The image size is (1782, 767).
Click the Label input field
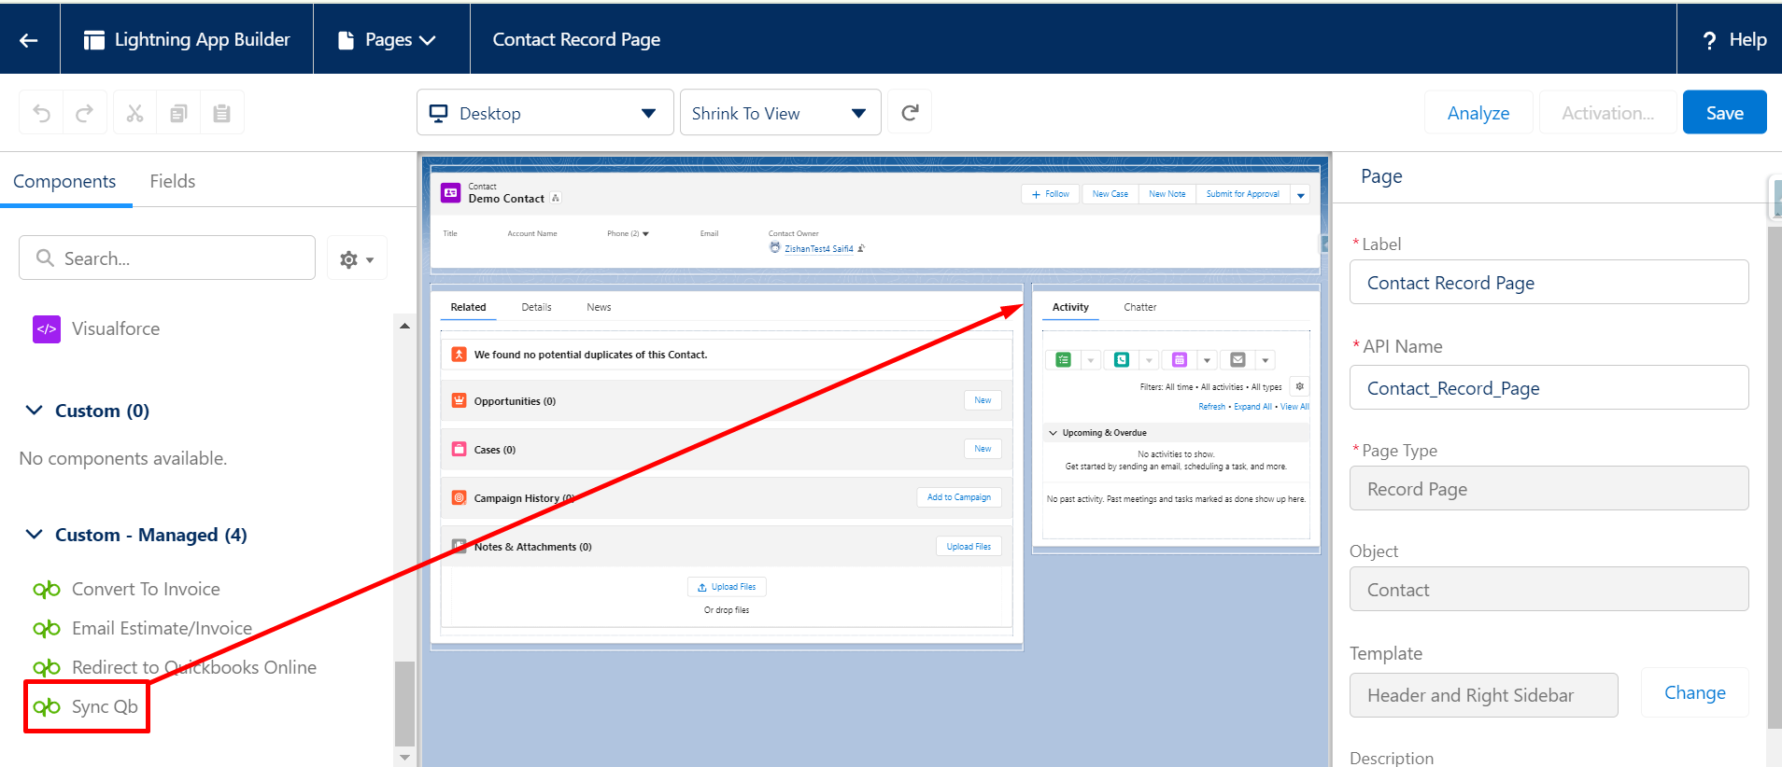tap(1549, 282)
